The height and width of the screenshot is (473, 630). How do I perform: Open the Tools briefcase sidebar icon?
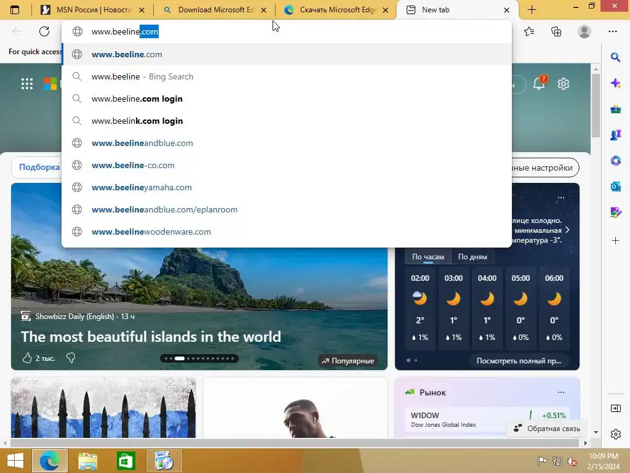click(615, 109)
